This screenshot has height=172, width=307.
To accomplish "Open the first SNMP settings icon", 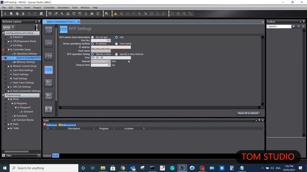I will pos(48,83).
